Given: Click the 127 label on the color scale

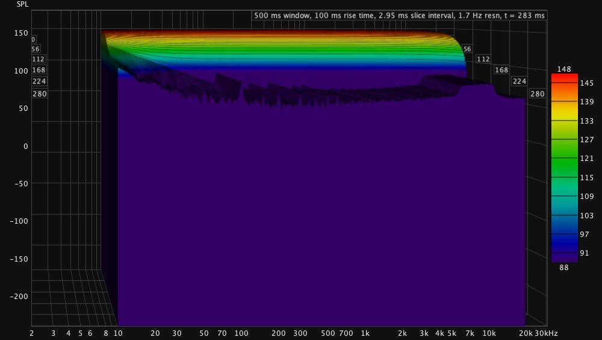Looking at the screenshot, I should click(x=586, y=140).
